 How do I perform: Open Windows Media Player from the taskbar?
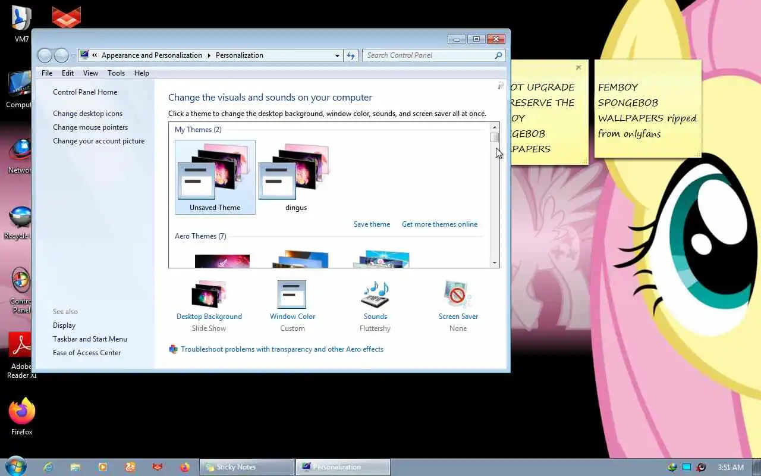103,467
